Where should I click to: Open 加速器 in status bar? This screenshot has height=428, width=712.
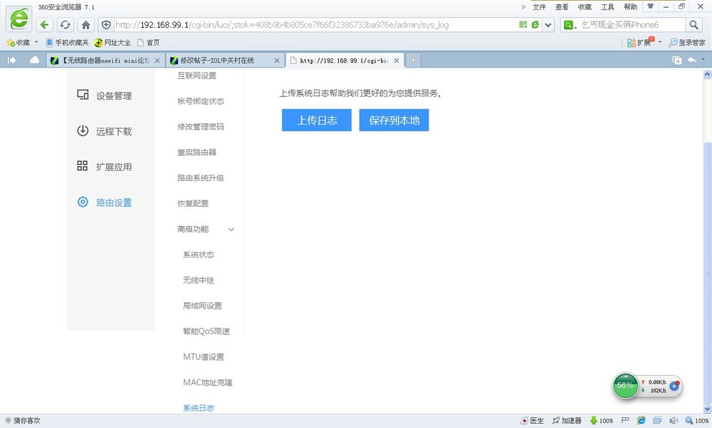pos(567,421)
